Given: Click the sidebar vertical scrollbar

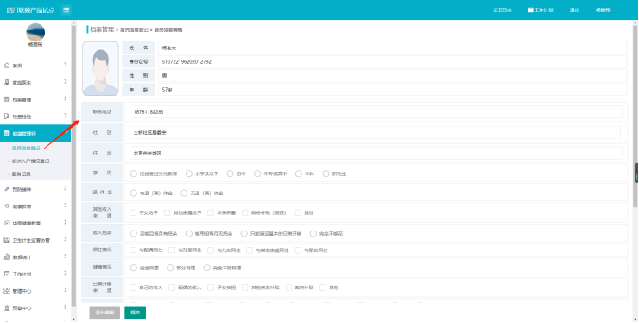Looking at the screenshot, I should pos(73,165).
